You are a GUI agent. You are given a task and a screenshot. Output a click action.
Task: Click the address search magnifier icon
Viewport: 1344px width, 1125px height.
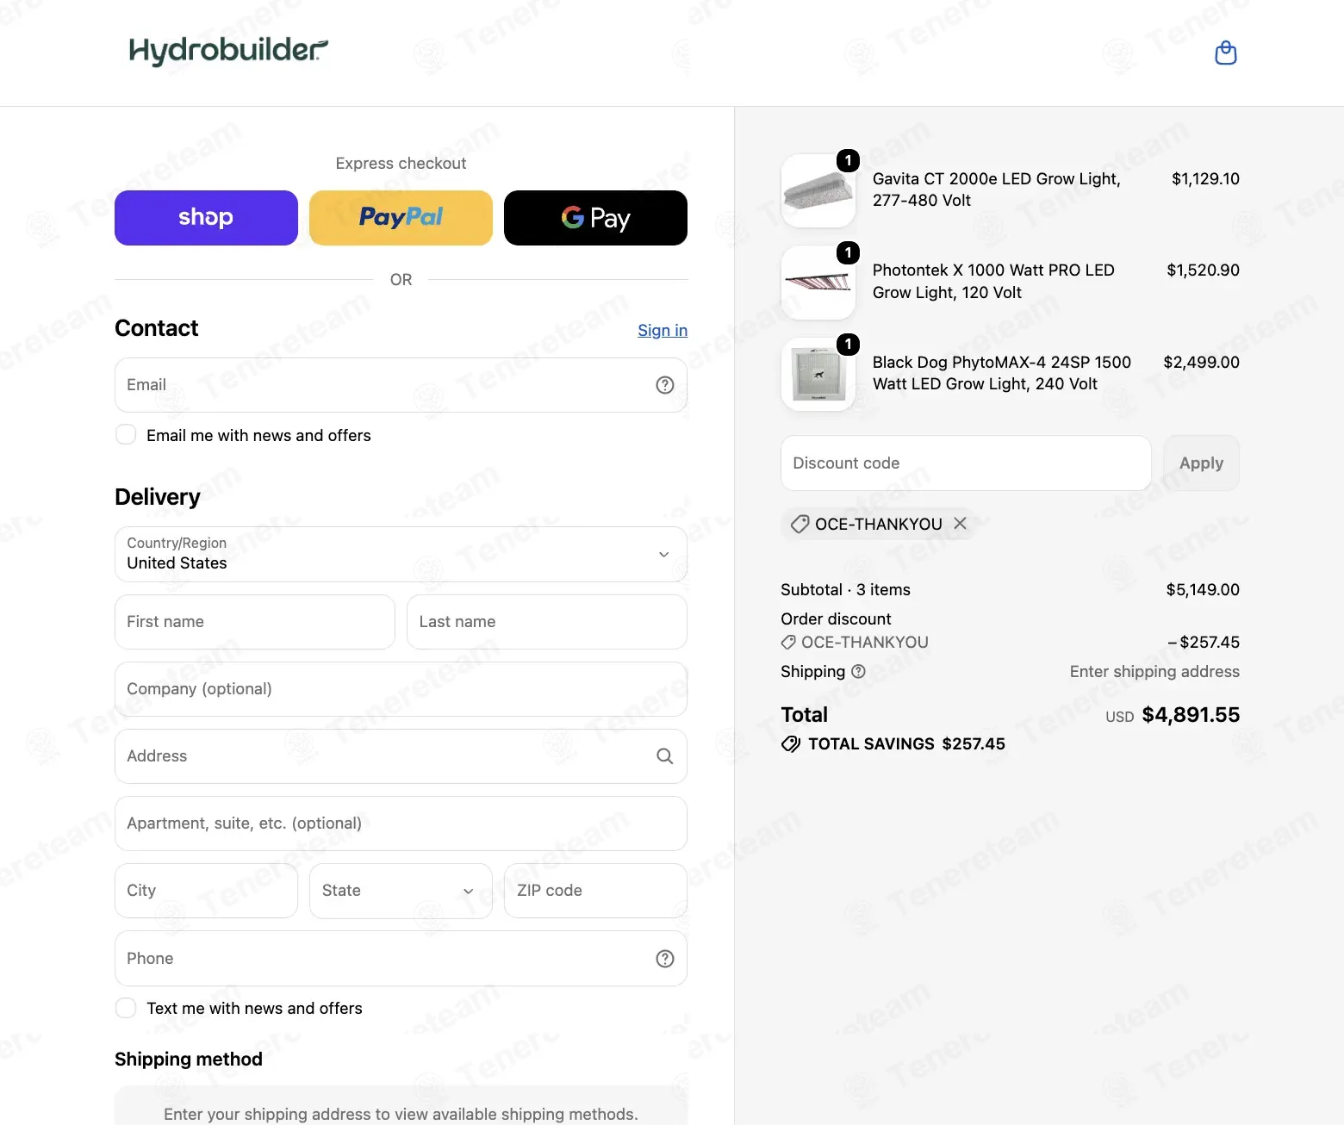click(x=665, y=756)
